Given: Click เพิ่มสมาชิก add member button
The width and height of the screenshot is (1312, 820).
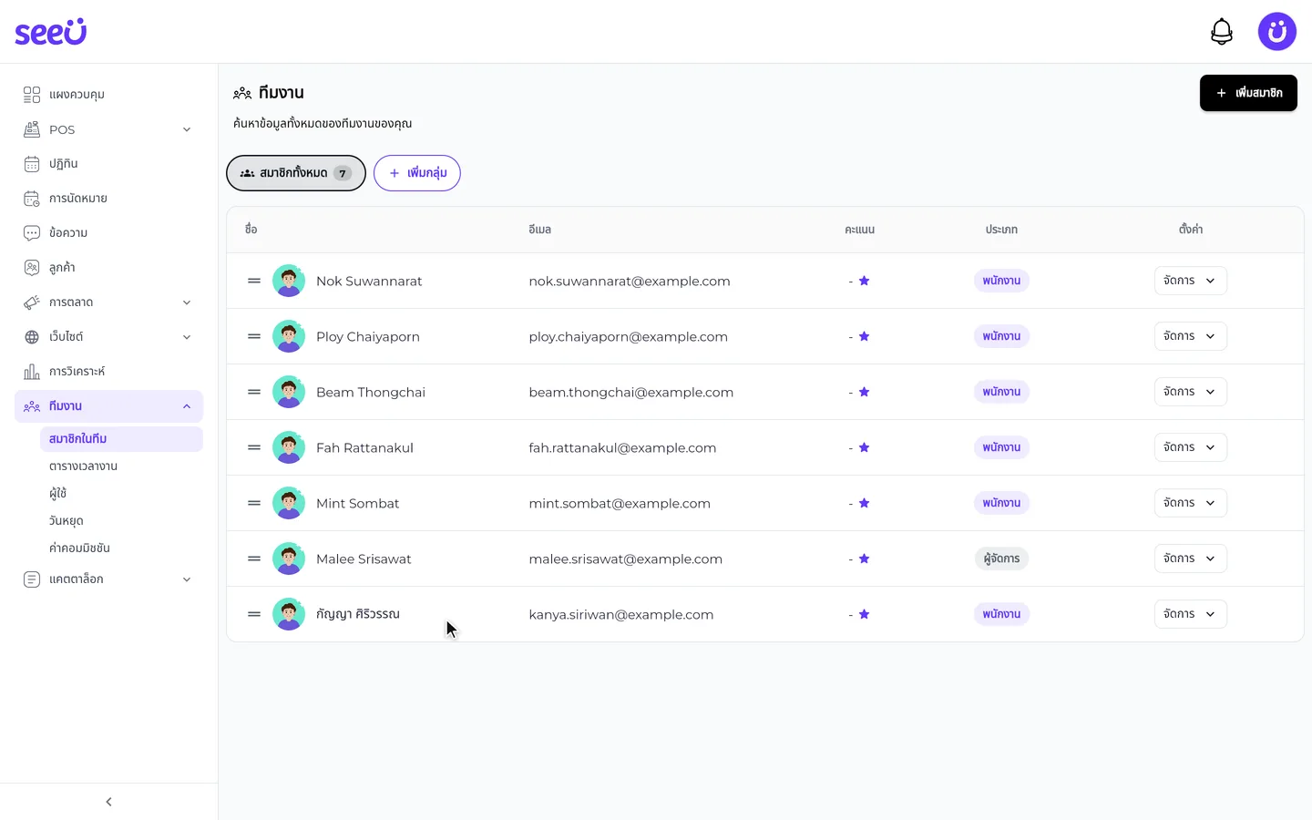Looking at the screenshot, I should (x=1248, y=93).
